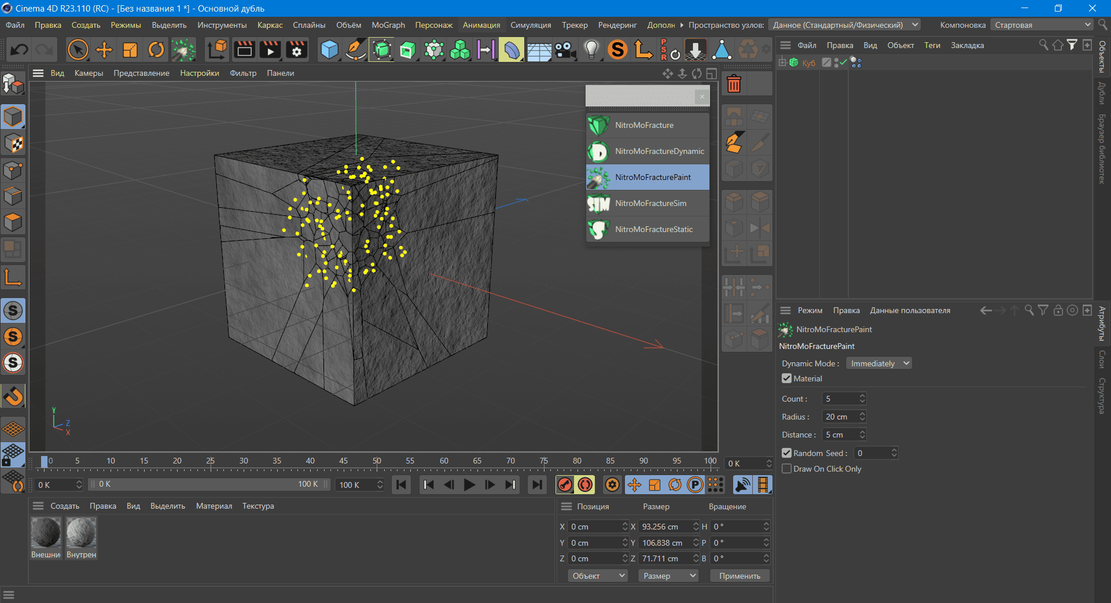The image size is (1111, 603).
Task: Toggle Parameter keyframe recording P button
Action: [x=695, y=485]
